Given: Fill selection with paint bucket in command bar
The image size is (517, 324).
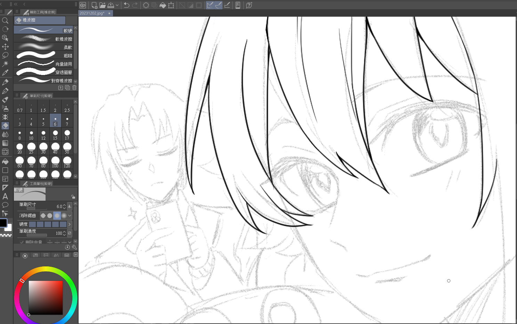Looking at the screenshot, I should pyautogui.click(x=163, y=5).
